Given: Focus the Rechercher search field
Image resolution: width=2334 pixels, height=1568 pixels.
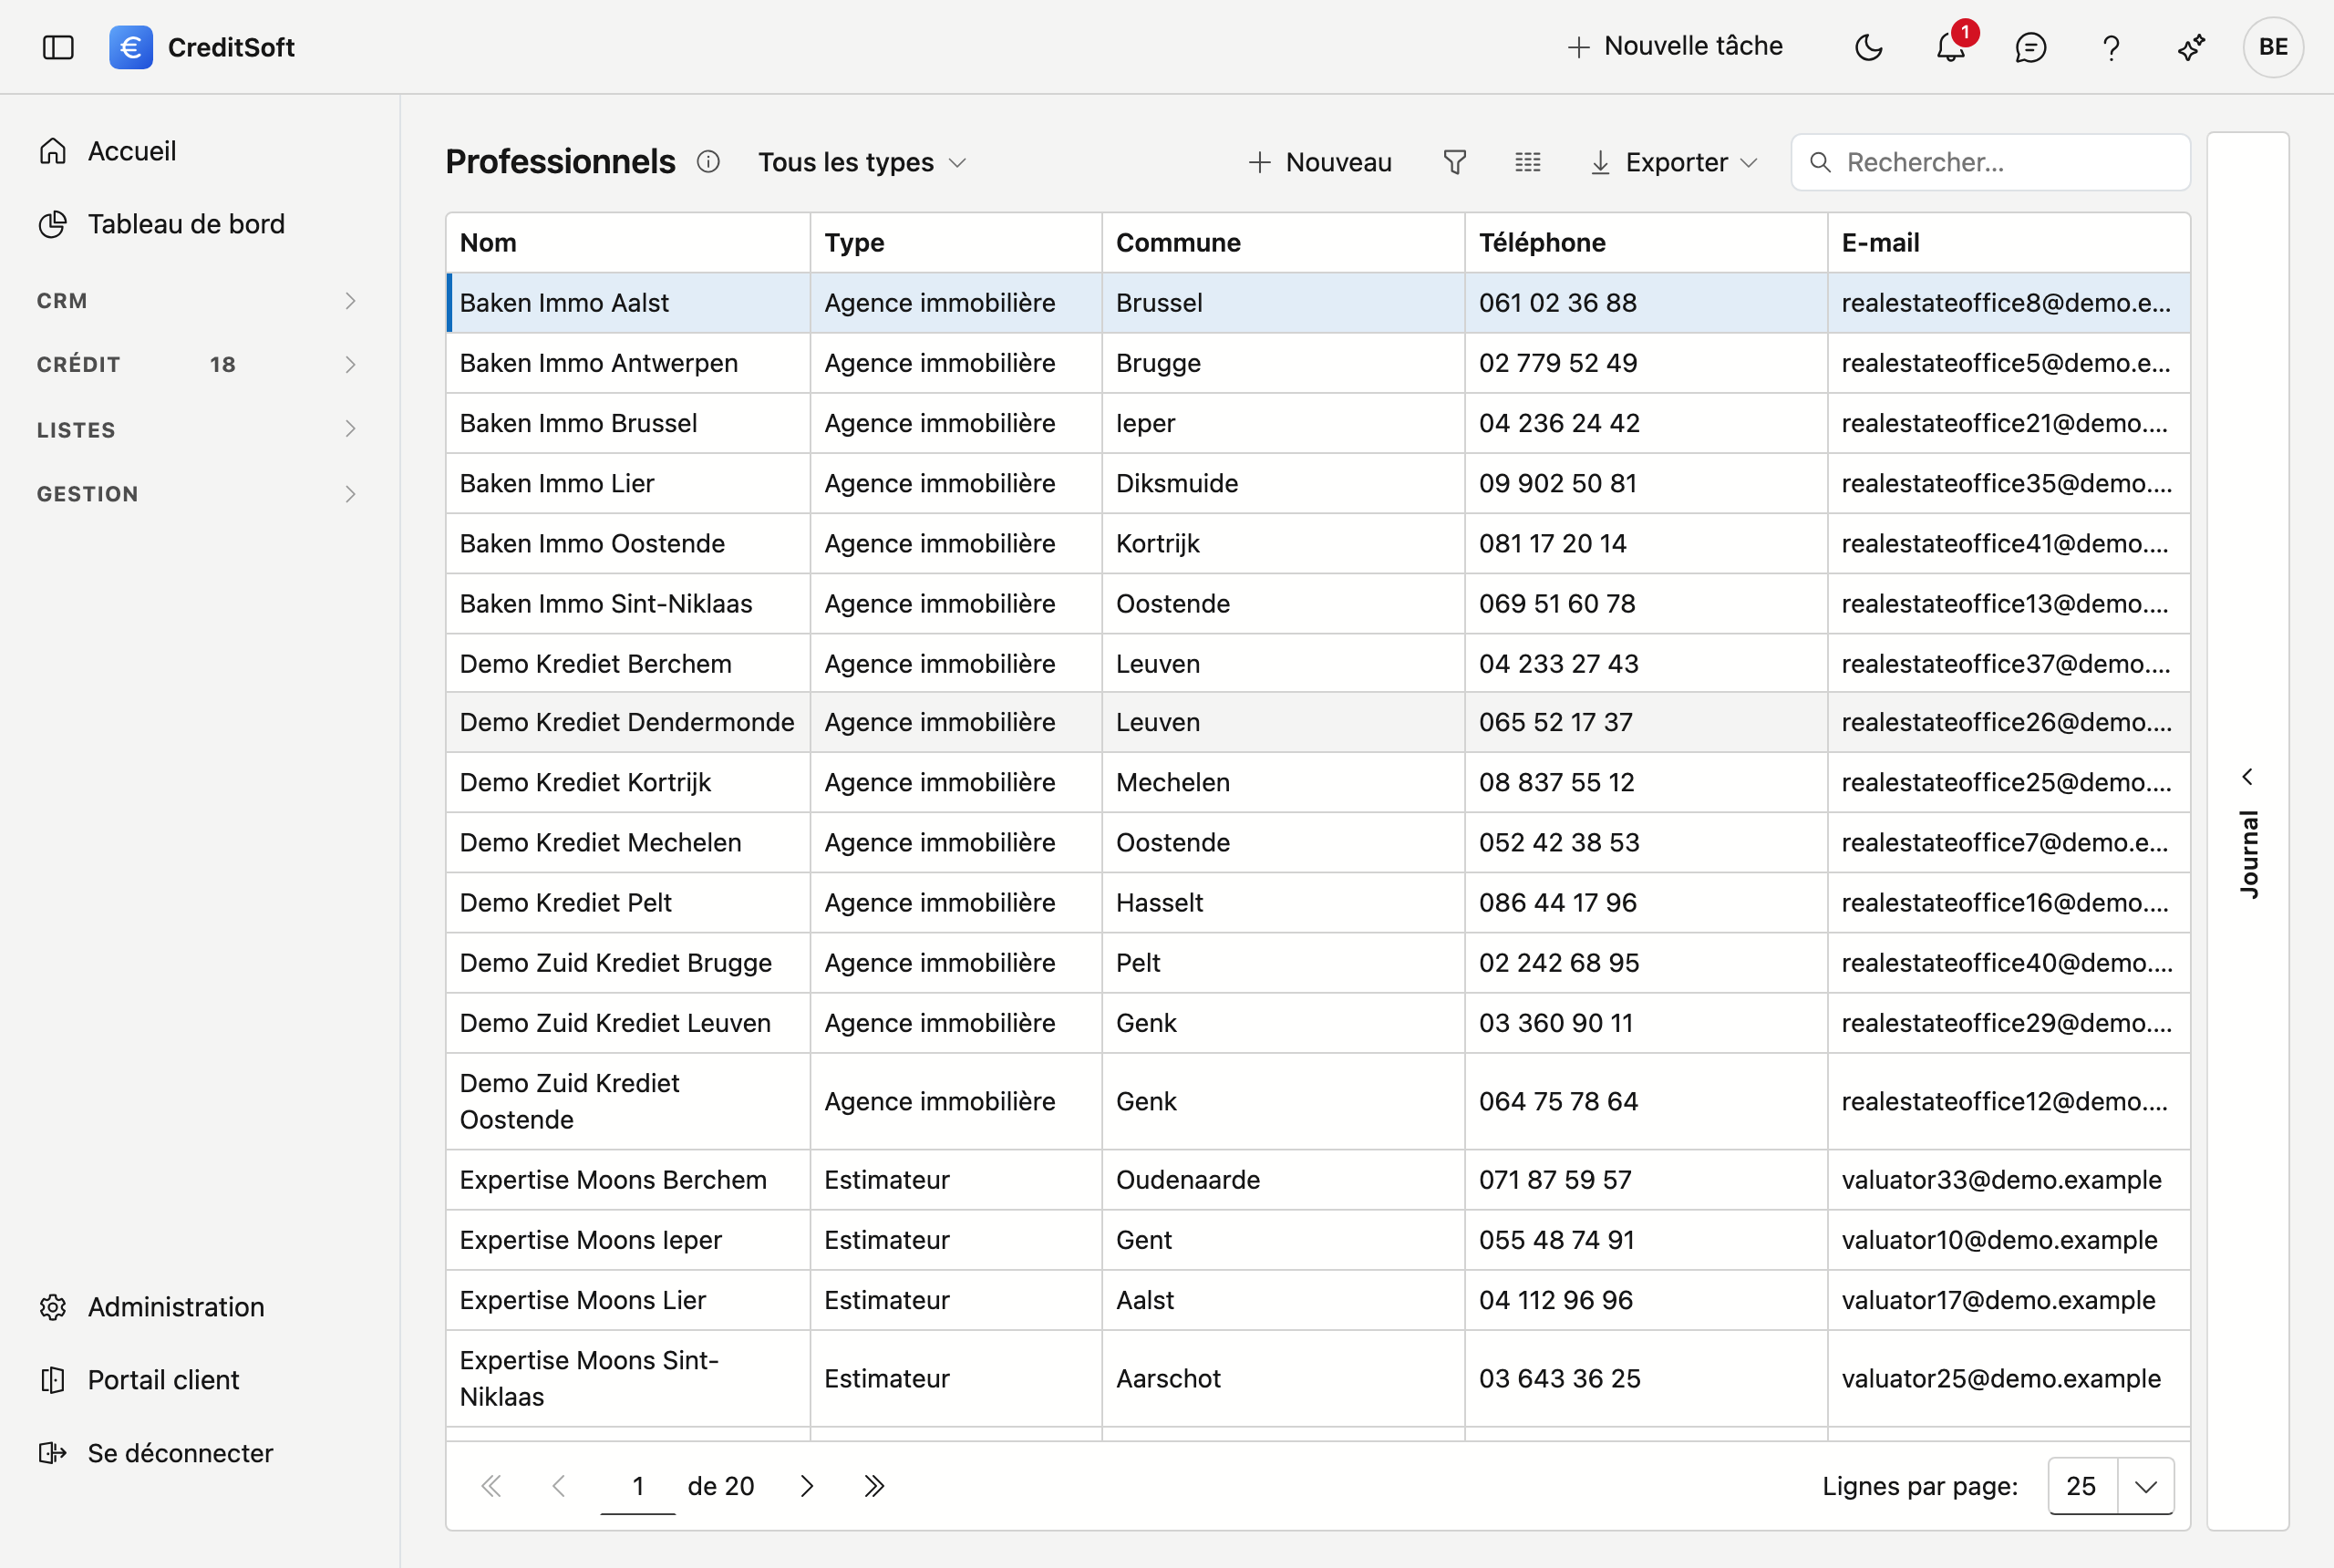Looking at the screenshot, I should tap(1990, 162).
